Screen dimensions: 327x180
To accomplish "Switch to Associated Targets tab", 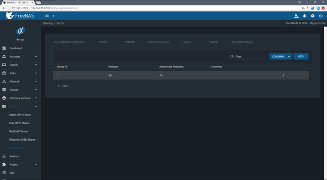I will (x=242, y=42).
